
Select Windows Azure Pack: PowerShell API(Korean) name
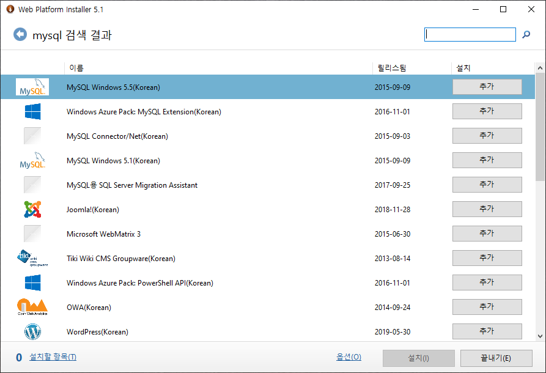[x=140, y=283]
